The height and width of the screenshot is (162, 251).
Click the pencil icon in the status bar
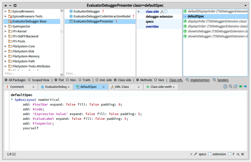pyautogui.click(x=195, y=154)
